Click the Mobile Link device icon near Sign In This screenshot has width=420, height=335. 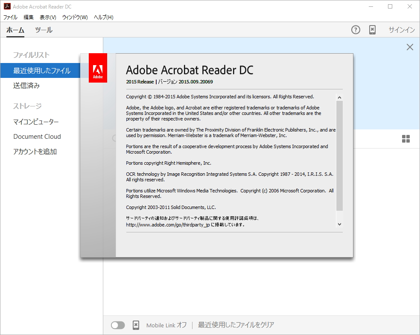tap(372, 30)
